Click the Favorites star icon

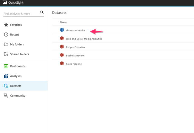click(x=6, y=25)
